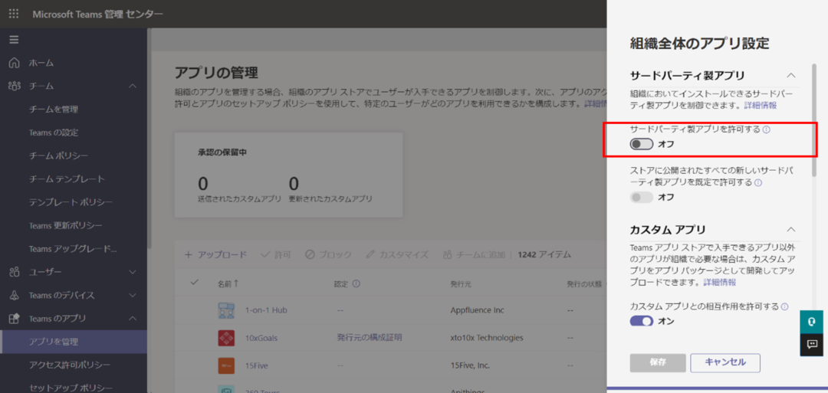Click the ユーザー users icon in sidebar
The image size is (828, 393).
pos(15,272)
